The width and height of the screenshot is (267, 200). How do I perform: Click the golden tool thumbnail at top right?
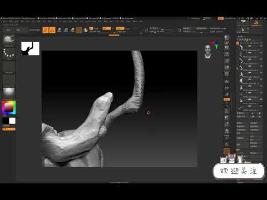click(256, 23)
